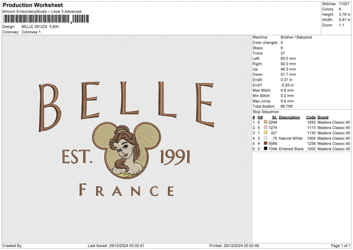Image resolution: width=353 pixels, height=250 pixels.
Task: Click the 'Printed: 29/12/2024 00:02:48' footer text
Action: pyautogui.click(x=234, y=246)
